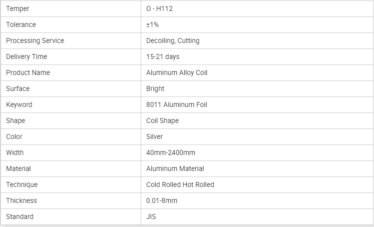
Task: Select the ±1% tolerance value
Action: (x=153, y=24)
